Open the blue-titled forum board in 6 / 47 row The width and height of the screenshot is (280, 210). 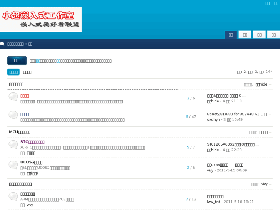pyautogui.click(x=25, y=114)
